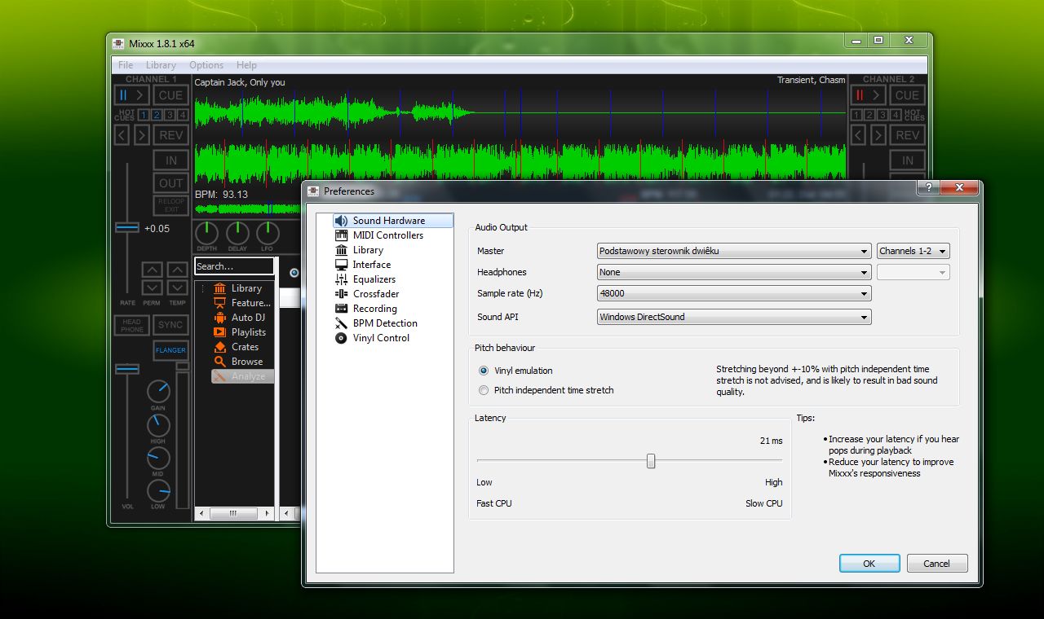The height and width of the screenshot is (619, 1044).
Task: Select Featured item in Mixxx sidebar
Action: [241, 303]
